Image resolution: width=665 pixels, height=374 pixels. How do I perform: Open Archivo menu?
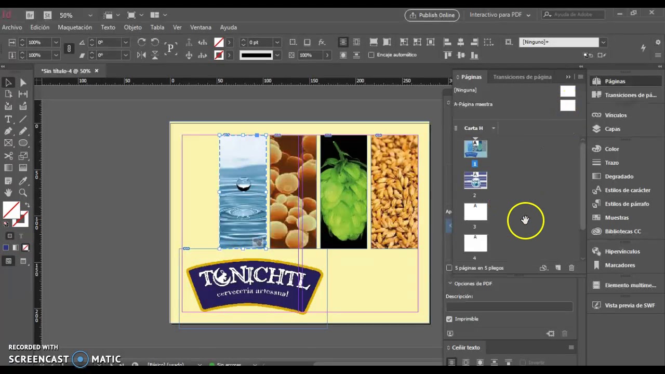(x=12, y=27)
